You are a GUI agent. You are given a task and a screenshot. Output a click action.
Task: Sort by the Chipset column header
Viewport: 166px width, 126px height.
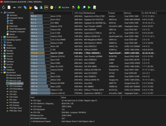pyautogui.click(x=116, y=13)
